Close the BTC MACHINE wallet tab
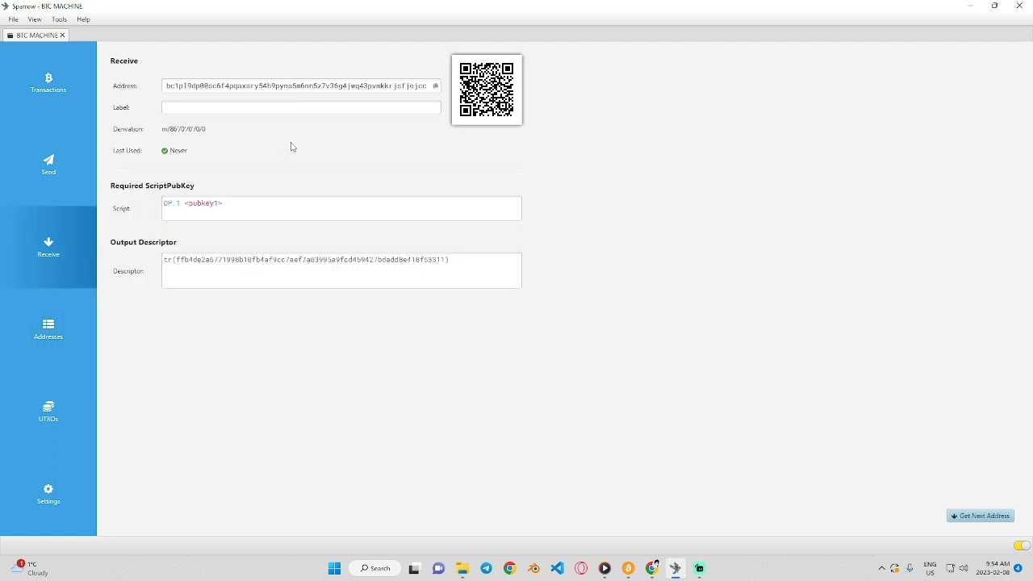 62,36
